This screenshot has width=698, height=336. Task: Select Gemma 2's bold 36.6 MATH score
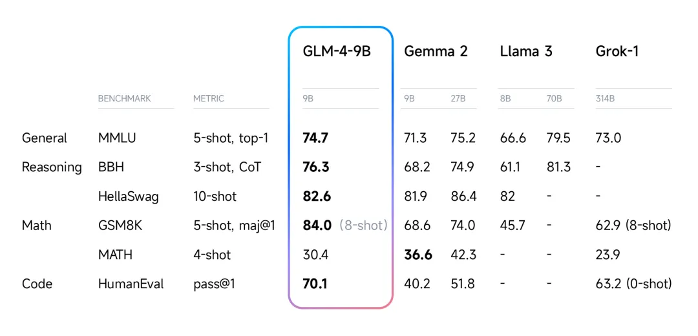pos(418,255)
